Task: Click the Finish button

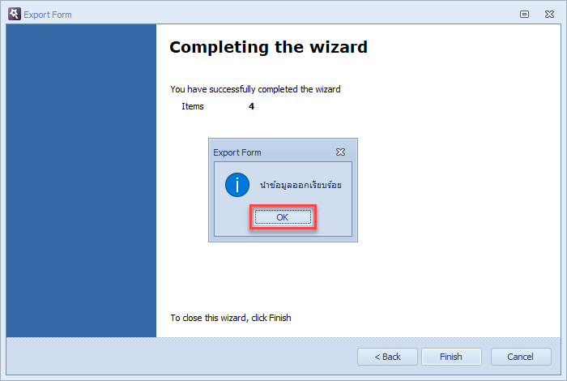Action: click(x=451, y=357)
